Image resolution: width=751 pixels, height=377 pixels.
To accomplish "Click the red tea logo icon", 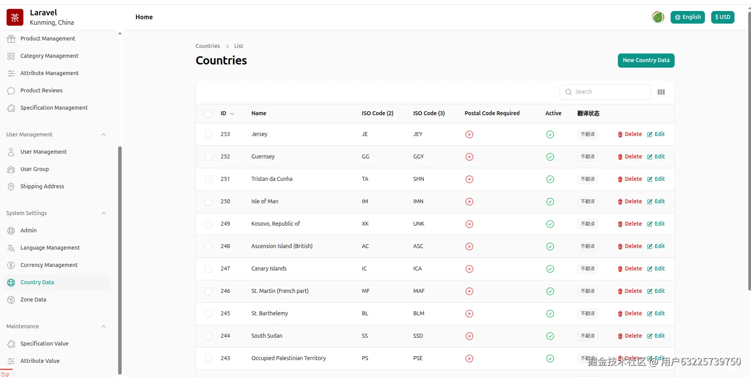I will (x=15, y=17).
